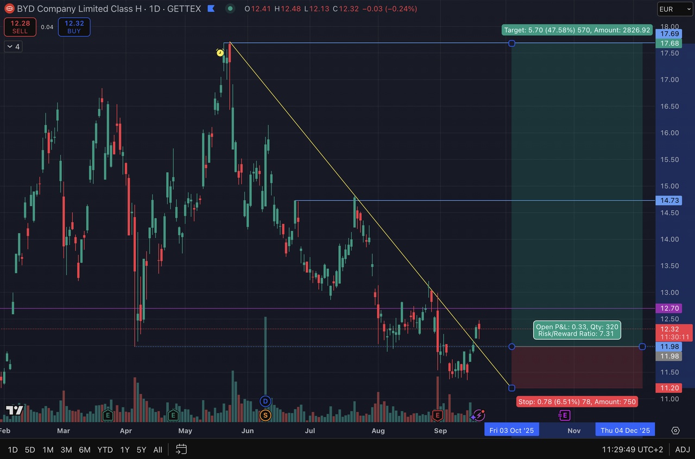Toggle the ADJ adjustment button

[683, 450]
